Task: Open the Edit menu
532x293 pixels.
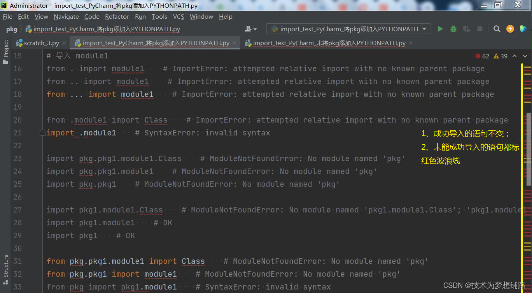Action: coord(23,16)
